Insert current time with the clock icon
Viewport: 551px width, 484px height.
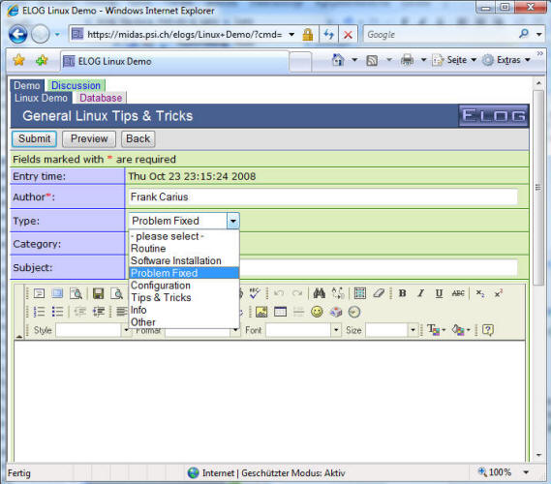click(x=354, y=312)
